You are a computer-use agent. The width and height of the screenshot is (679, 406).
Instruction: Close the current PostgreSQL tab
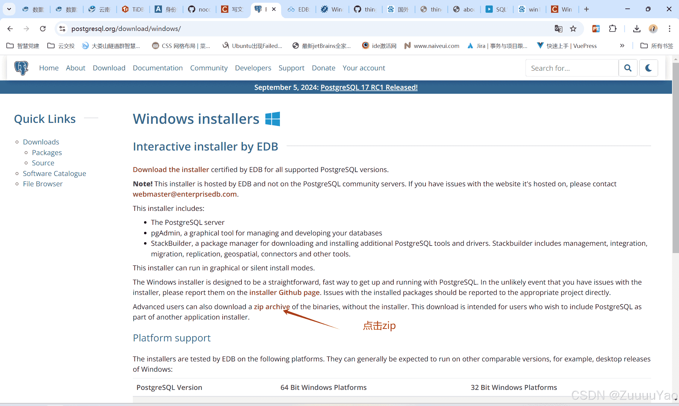pos(274,9)
